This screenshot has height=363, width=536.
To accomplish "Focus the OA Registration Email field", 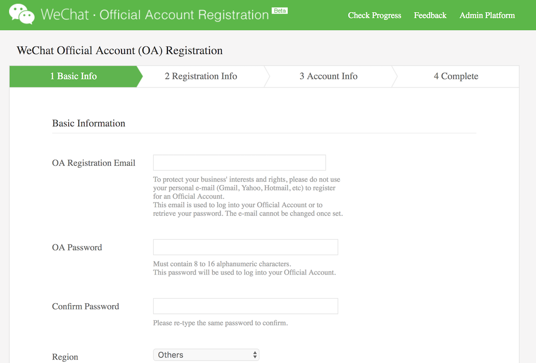I will [239, 163].
